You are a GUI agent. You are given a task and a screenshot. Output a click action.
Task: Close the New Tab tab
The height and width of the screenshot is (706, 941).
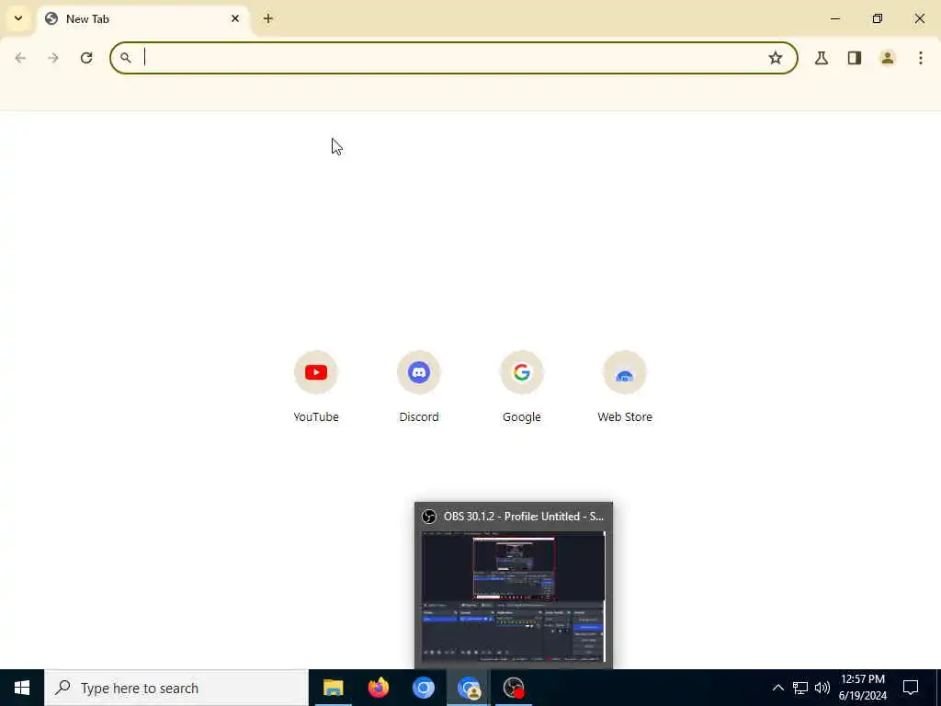tap(235, 18)
